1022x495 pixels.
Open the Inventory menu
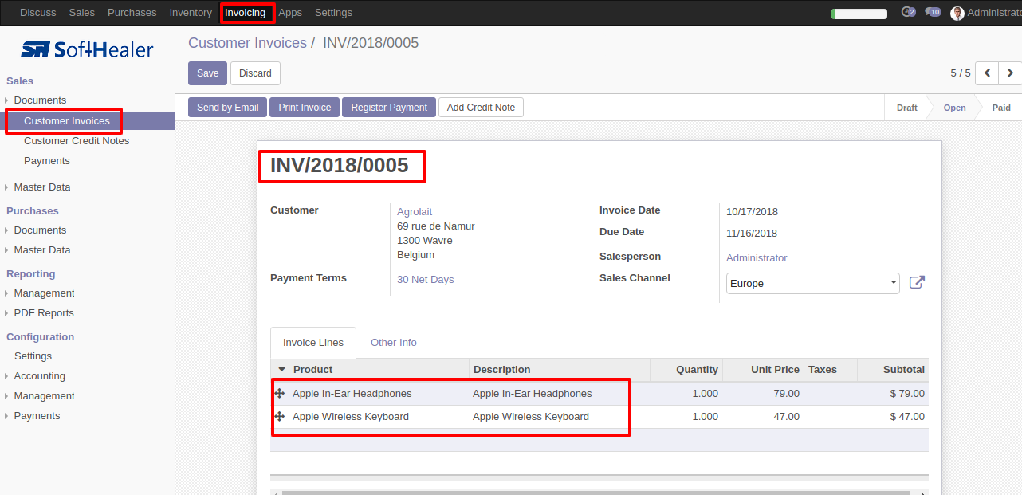[191, 13]
